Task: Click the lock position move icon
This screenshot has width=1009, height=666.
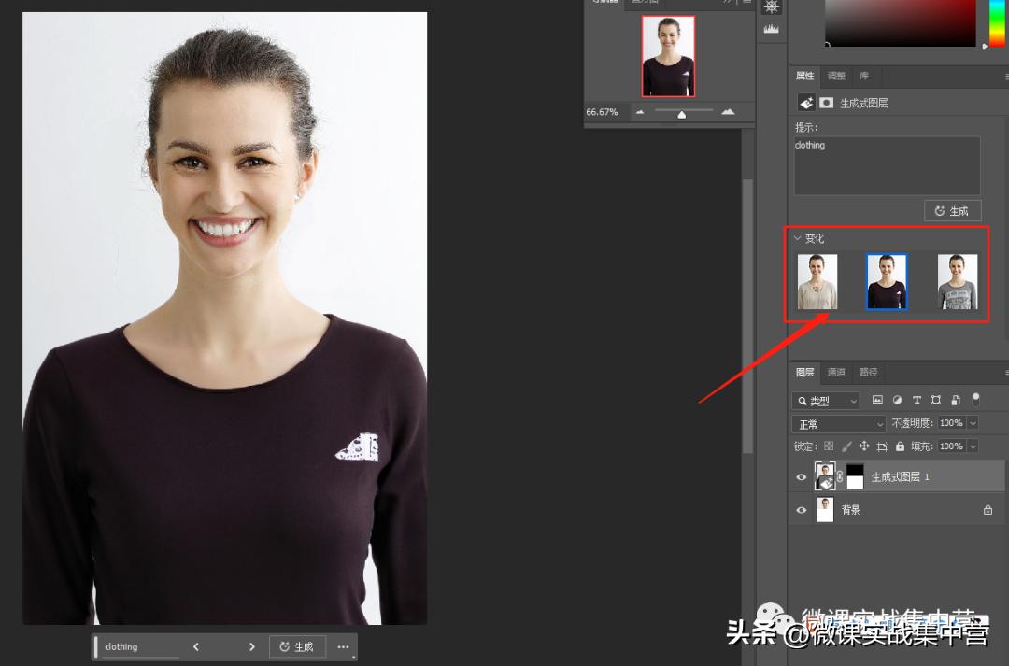Action: click(x=864, y=446)
